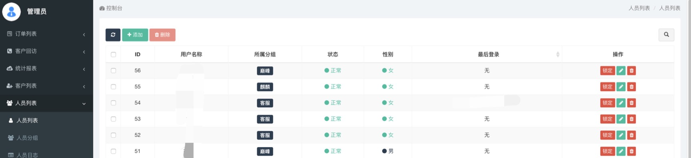This screenshot has width=691, height=158.
Task: Check the row checkbox for ID 56
Action: [x=114, y=70]
